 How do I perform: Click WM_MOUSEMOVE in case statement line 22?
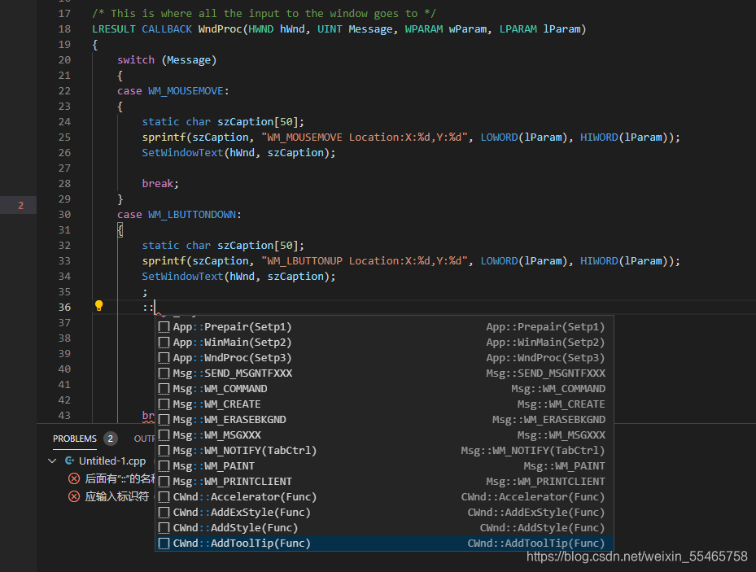coord(186,90)
